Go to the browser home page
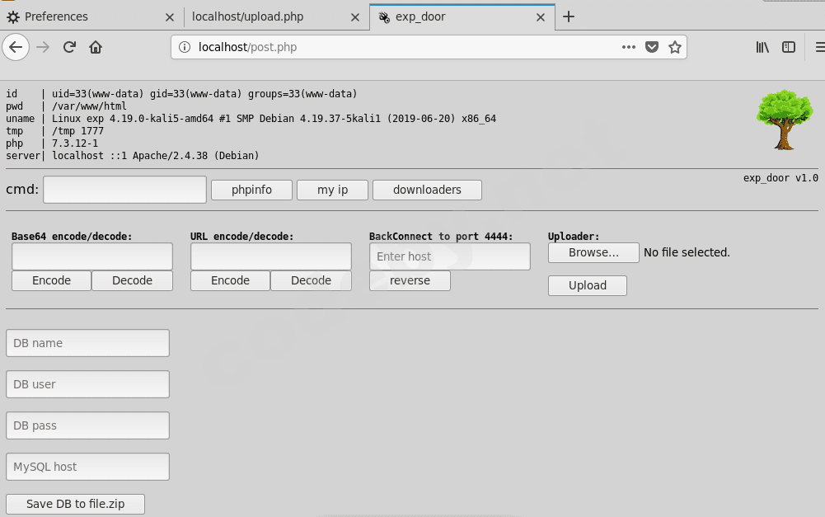 (96, 47)
